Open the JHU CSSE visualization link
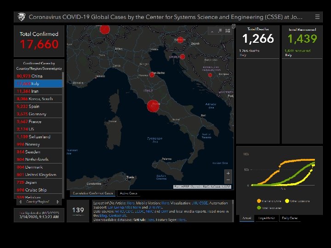This screenshot has width=331, height=248. point(200,203)
